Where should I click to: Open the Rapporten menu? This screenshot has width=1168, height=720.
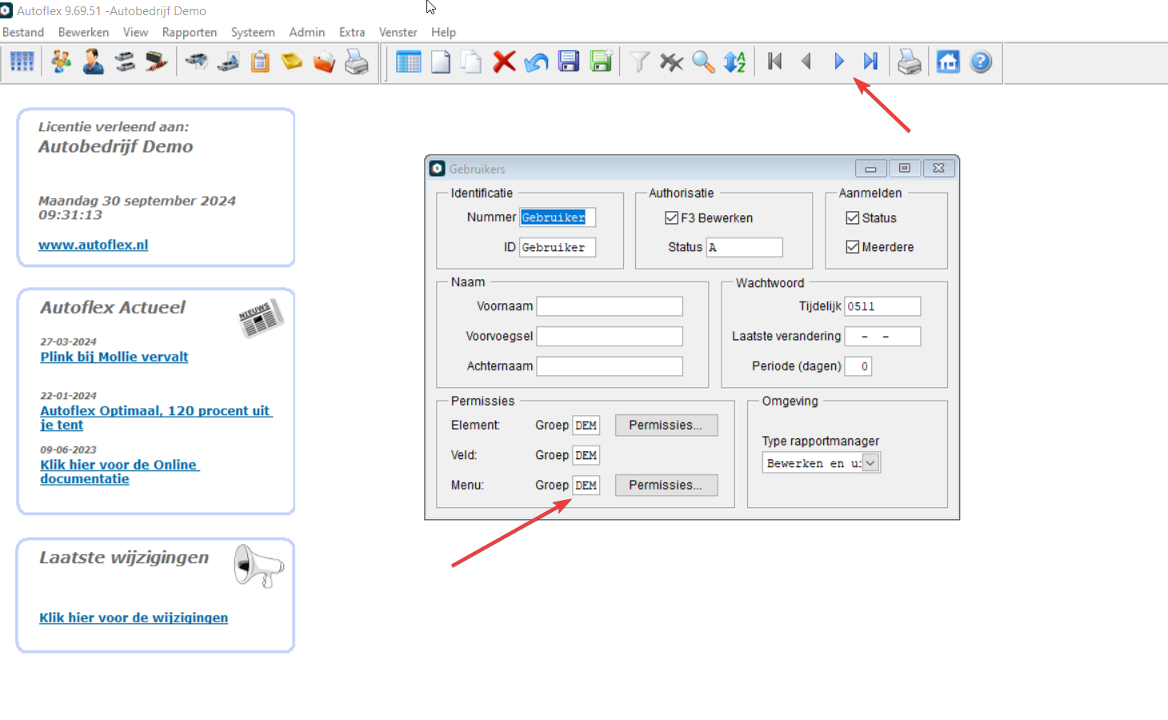pos(190,32)
